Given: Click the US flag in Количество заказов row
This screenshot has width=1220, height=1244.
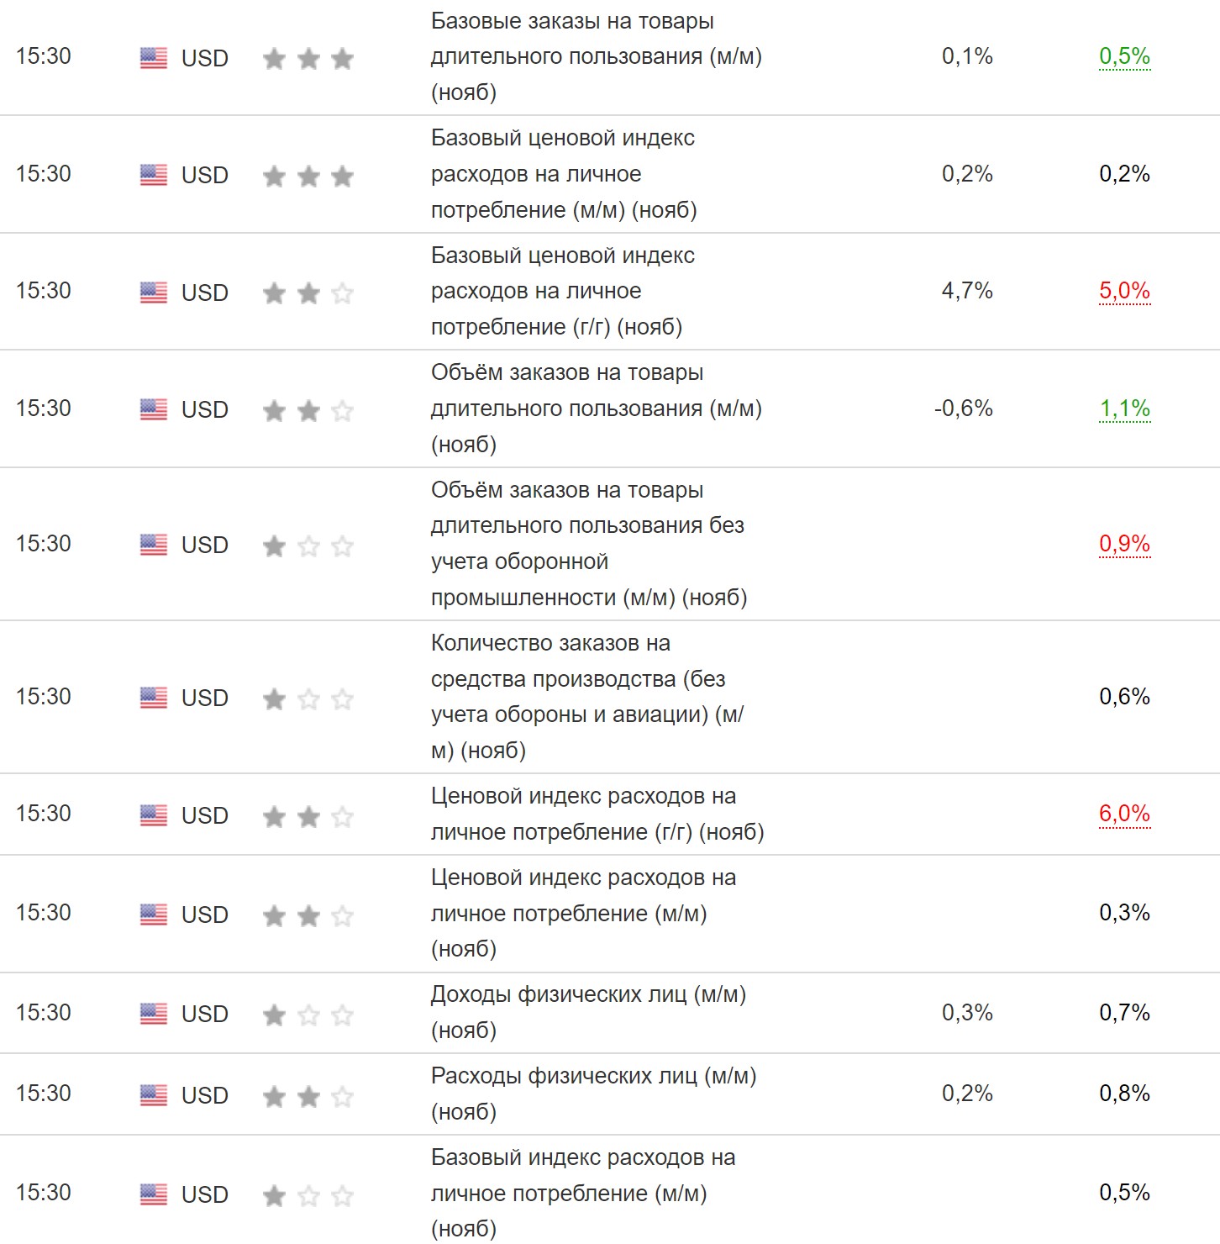Looking at the screenshot, I should (153, 698).
